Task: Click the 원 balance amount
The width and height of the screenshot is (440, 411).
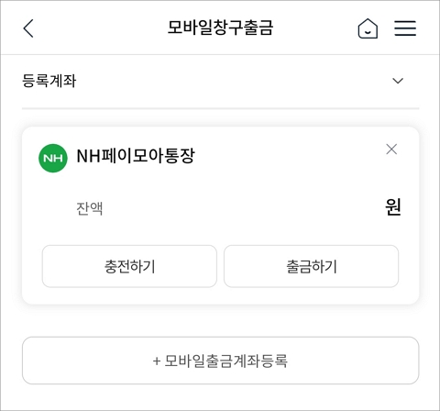Action: click(393, 207)
